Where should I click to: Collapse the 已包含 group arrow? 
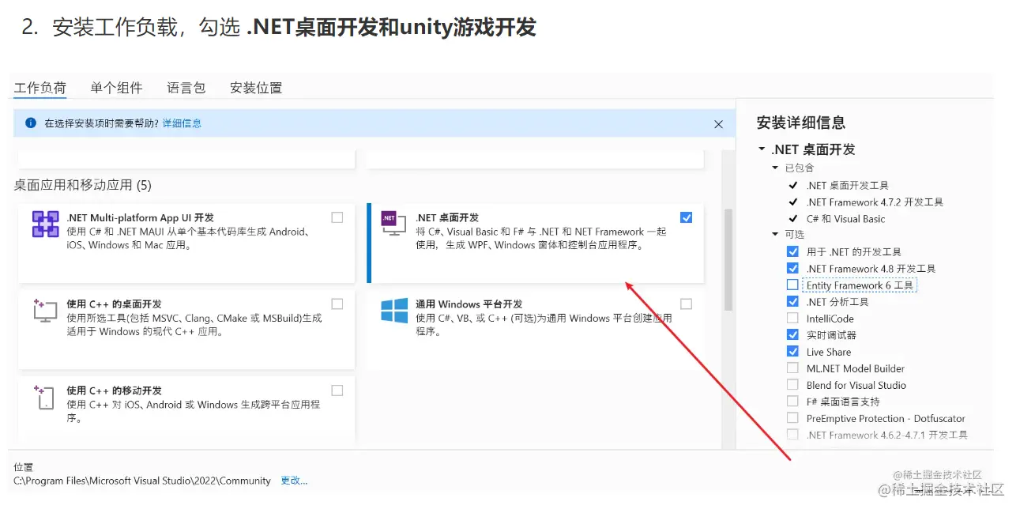776,168
